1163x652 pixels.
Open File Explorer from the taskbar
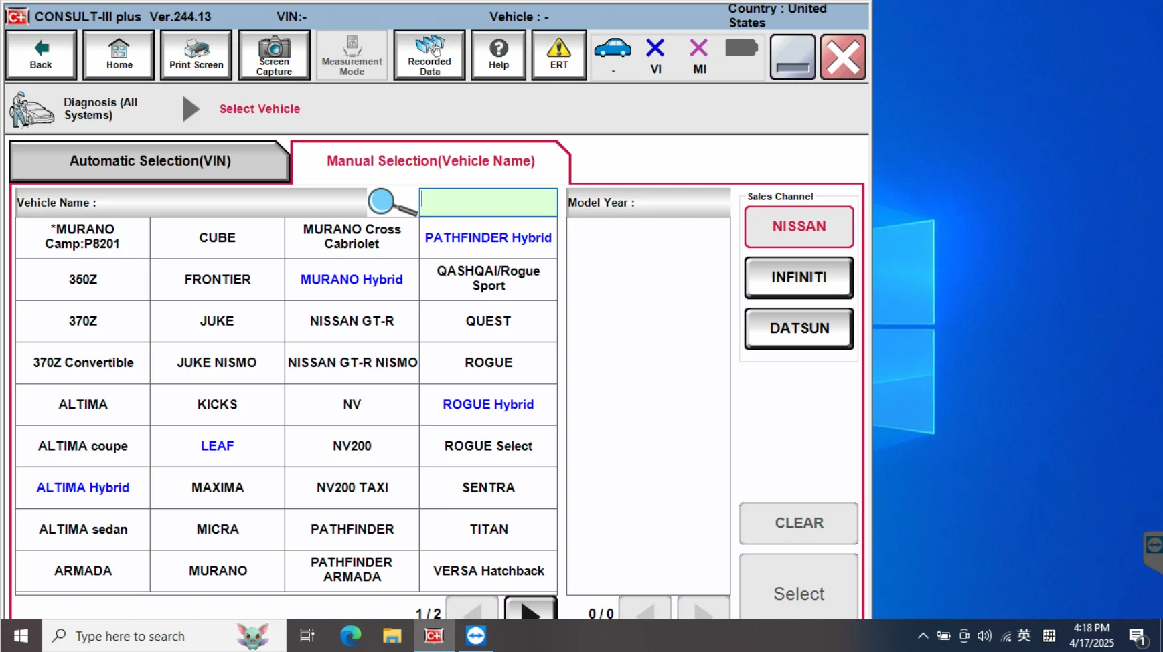(x=392, y=636)
